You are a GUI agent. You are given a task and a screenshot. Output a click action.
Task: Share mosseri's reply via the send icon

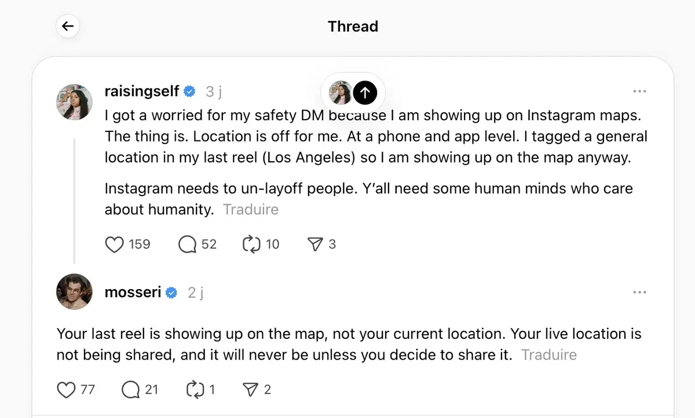click(x=251, y=390)
